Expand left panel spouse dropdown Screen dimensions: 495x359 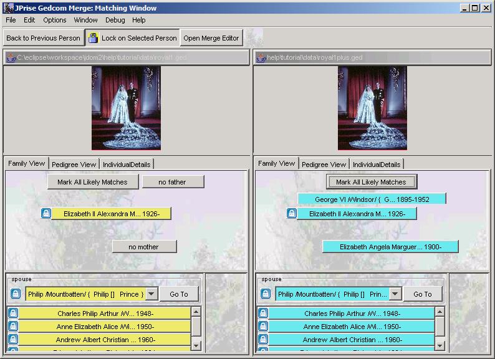point(151,294)
